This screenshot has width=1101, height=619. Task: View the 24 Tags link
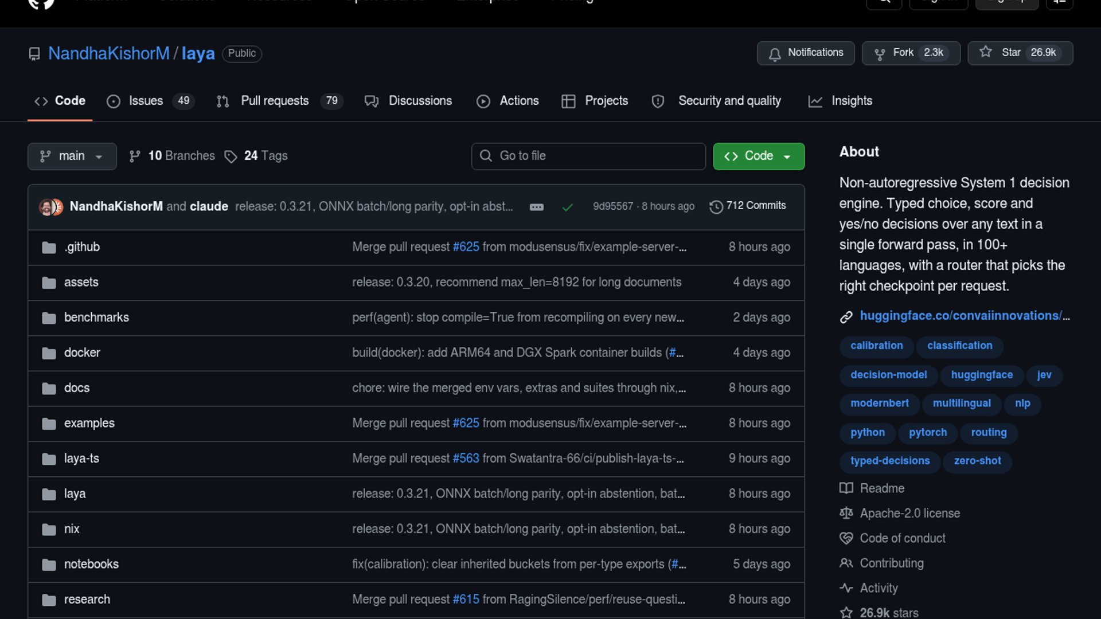256,156
